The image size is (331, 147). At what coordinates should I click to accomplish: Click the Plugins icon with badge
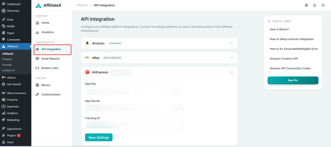point(4,135)
